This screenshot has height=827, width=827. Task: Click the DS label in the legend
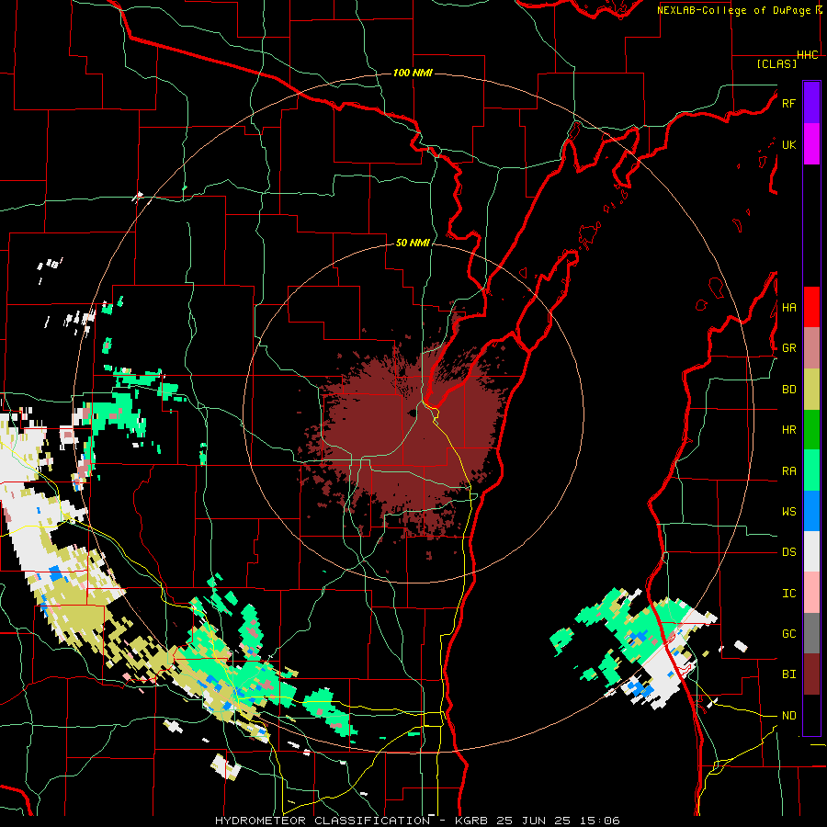(x=789, y=552)
